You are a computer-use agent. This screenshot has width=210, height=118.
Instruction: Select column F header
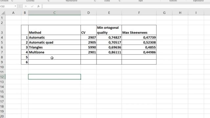point(139,13)
